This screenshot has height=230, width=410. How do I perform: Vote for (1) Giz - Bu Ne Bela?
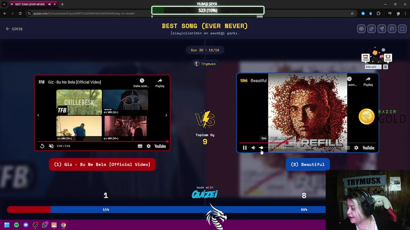click(102, 165)
